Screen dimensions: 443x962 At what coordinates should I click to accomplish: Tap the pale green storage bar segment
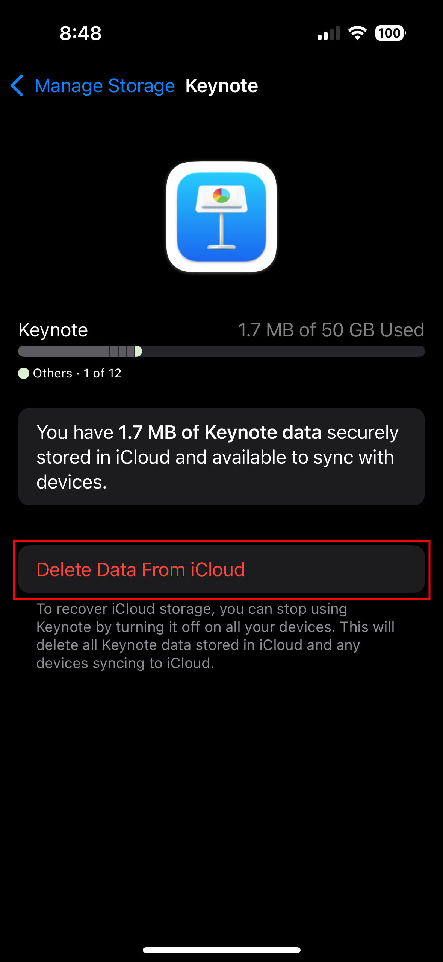coord(138,351)
